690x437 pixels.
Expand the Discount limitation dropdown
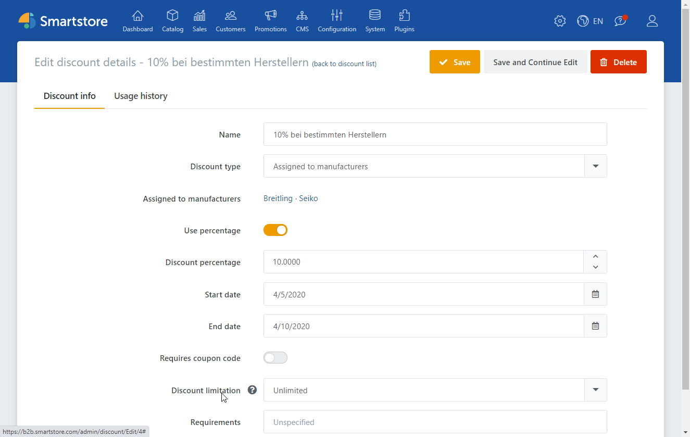[x=596, y=390]
